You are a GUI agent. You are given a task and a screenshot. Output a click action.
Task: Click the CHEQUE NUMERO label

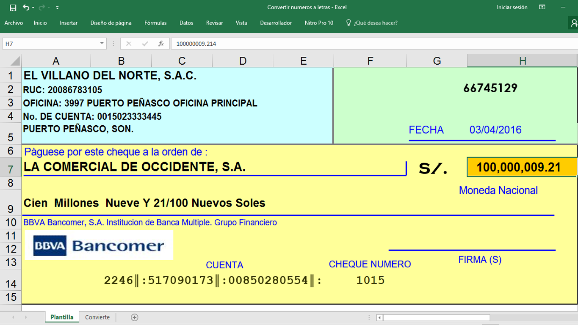(x=370, y=264)
